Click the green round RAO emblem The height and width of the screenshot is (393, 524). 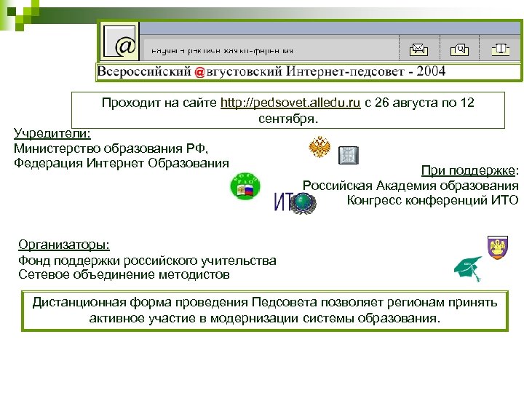[245, 186]
